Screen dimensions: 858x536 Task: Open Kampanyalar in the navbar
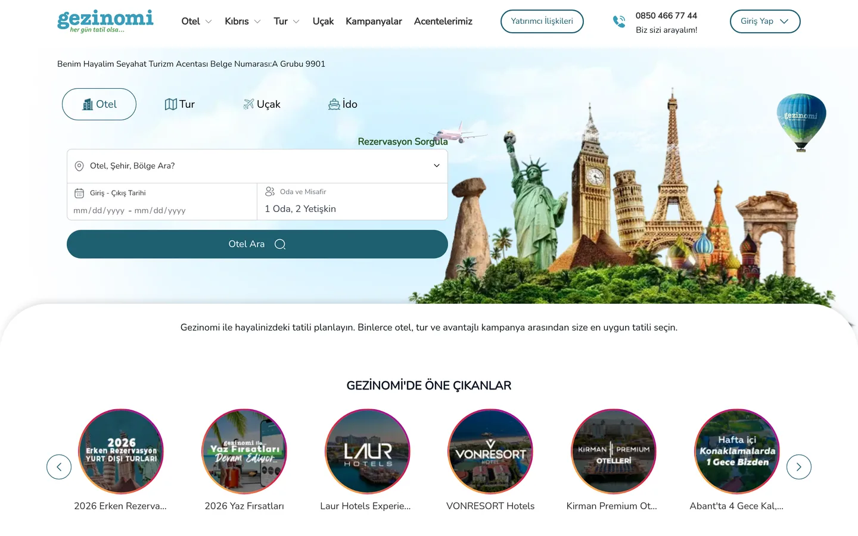tap(374, 21)
